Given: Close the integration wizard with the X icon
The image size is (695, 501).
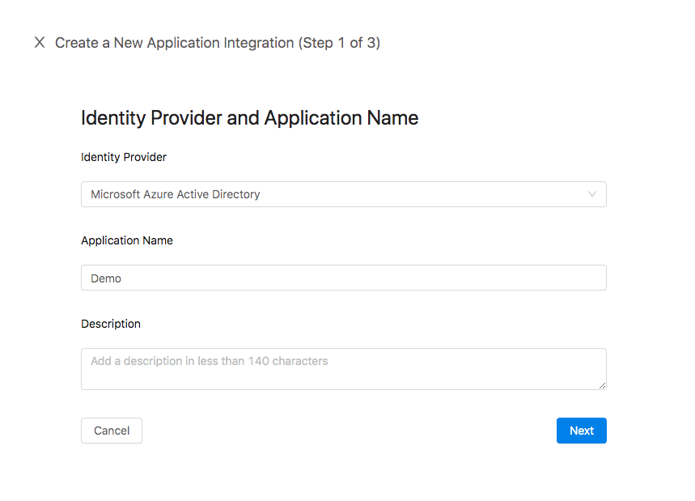Looking at the screenshot, I should (40, 43).
